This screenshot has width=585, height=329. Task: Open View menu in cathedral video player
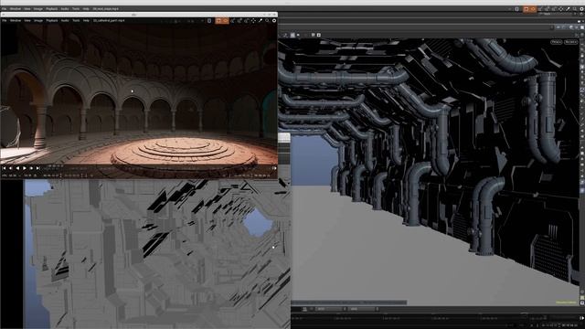pos(27,20)
